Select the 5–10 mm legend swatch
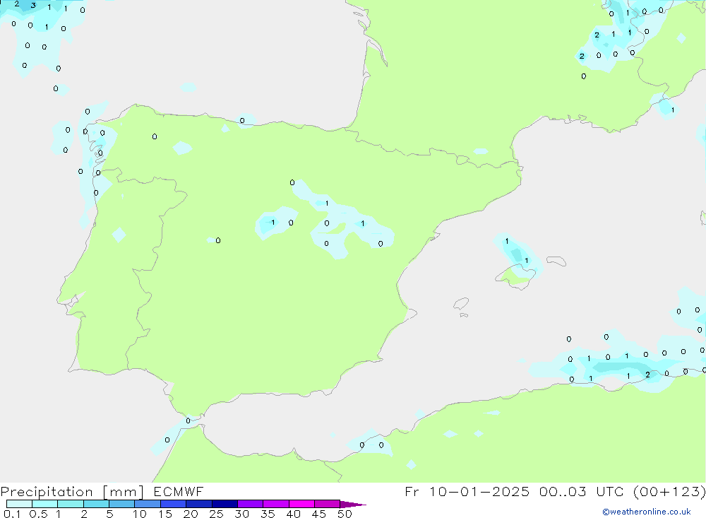Image resolution: width=706 pixels, height=518 pixels. click(x=122, y=504)
